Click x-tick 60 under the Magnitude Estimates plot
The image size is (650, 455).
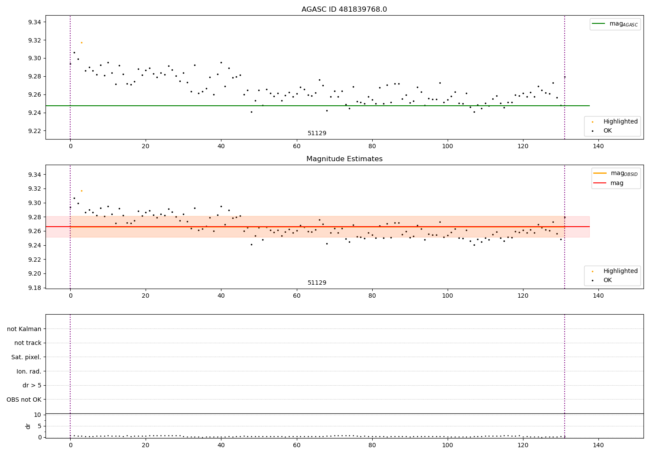(296, 296)
